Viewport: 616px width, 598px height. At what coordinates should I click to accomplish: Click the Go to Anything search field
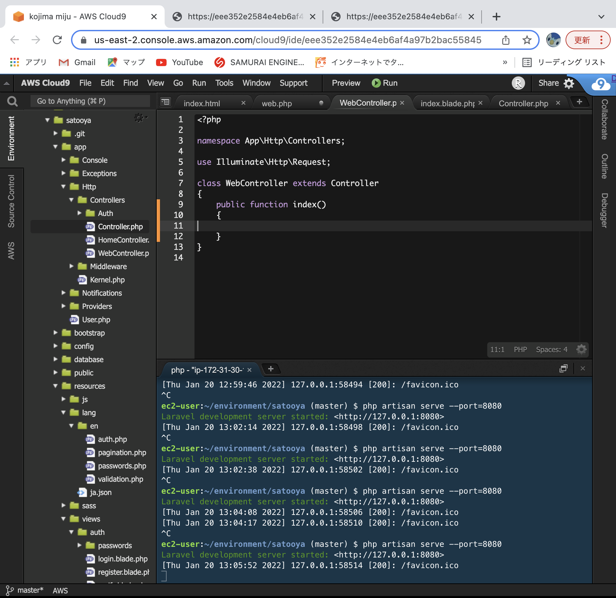tap(90, 101)
